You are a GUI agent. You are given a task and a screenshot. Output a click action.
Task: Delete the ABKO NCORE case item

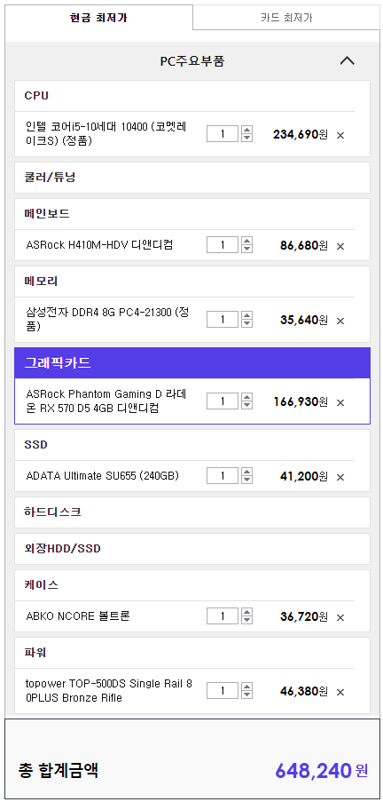coord(340,617)
